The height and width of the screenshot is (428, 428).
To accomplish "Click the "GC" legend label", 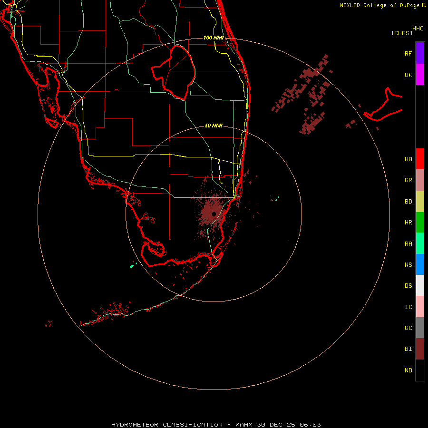I will pos(408,328).
